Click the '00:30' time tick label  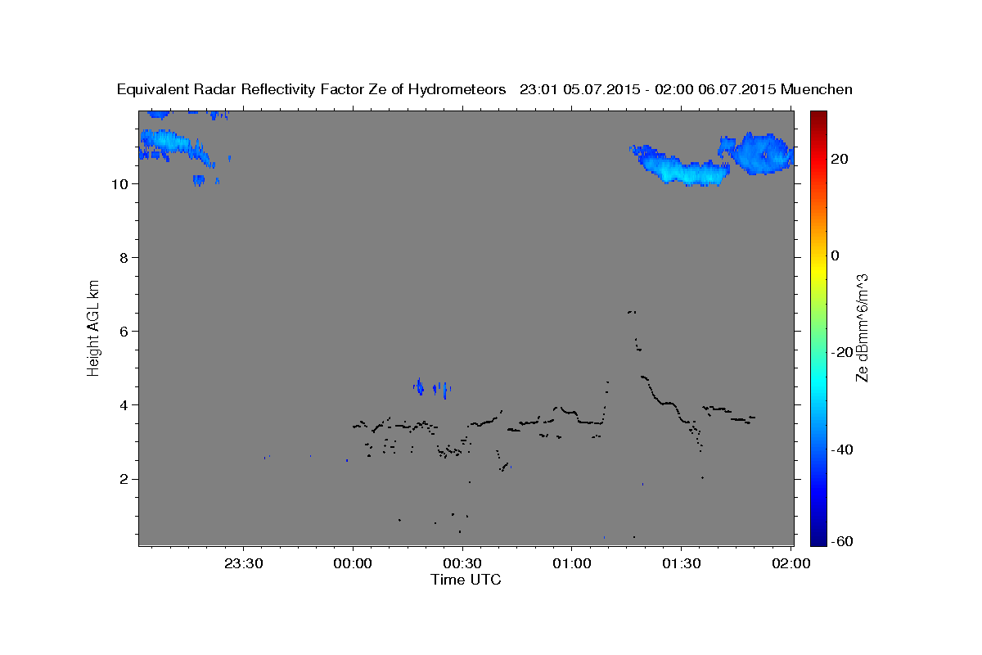pos(462,563)
